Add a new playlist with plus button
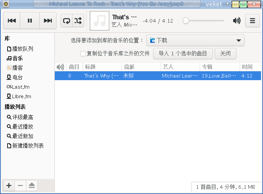The height and width of the screenshot is (194, 263). 9,185
